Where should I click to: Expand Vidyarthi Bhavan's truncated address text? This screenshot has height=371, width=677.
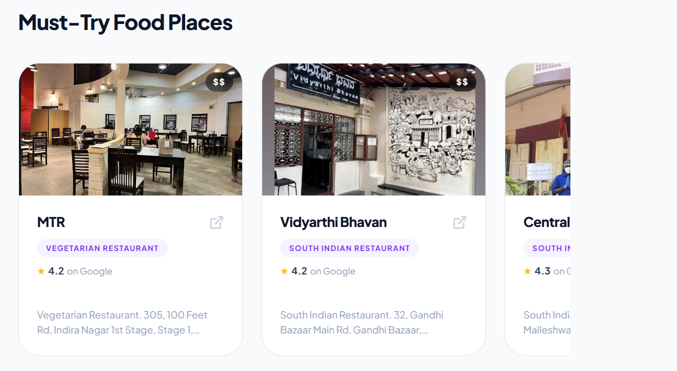tap(361, 322)
